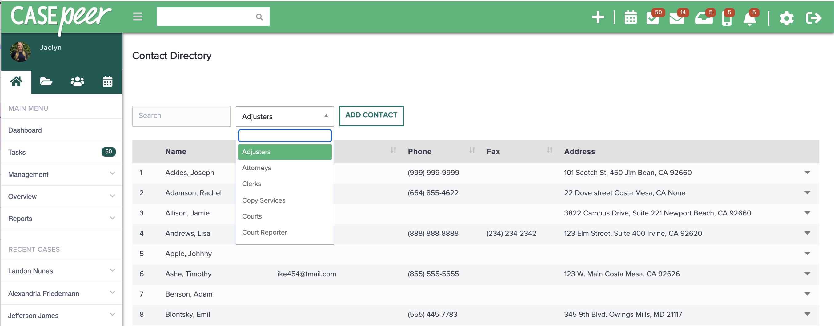
Task: Open row menu arrow for Blontsky, Emil
Action: tap(807, 314)
